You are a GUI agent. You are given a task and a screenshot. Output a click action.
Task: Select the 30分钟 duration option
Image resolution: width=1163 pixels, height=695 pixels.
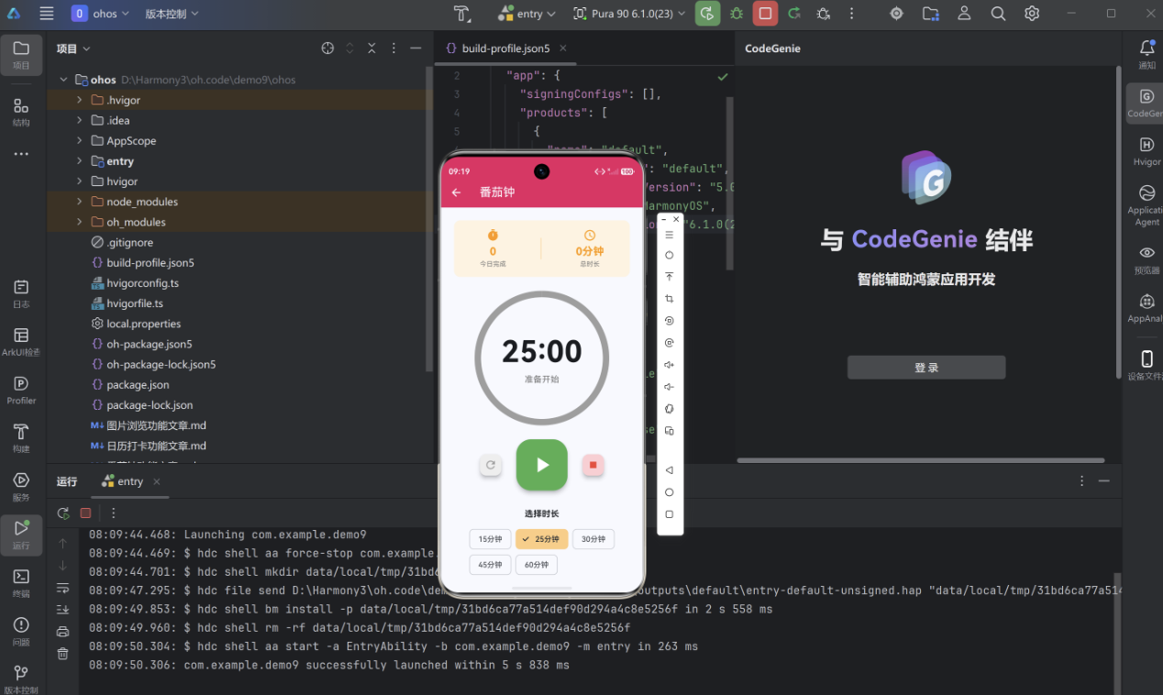tap(593, 539)
